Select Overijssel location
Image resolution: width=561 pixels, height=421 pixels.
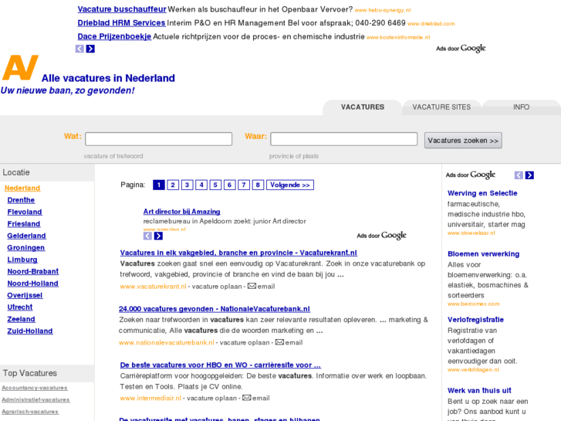[x=25, y=295]
